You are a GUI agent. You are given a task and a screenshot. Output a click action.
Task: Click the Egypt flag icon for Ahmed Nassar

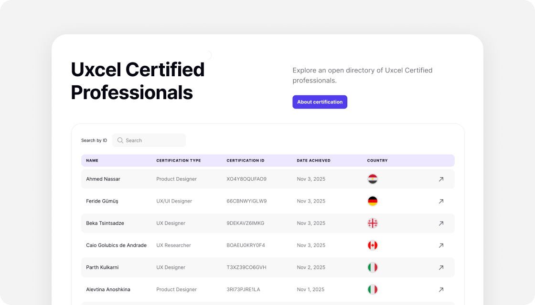(x=373, y=179)
